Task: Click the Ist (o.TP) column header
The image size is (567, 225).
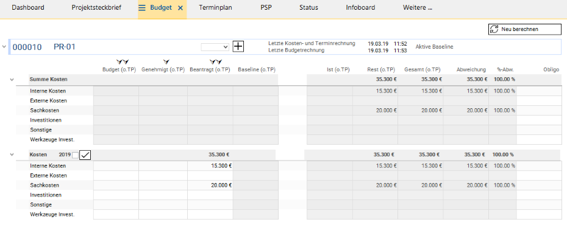Action: point(338,69)
